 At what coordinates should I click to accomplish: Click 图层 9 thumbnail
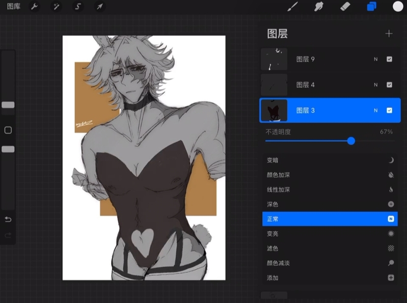(x=274, y=59)
